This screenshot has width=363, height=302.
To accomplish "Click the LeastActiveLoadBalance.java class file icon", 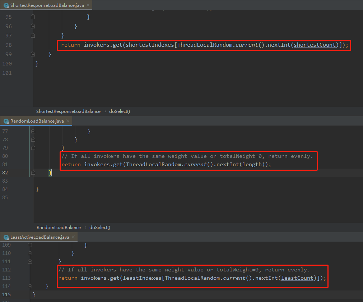I will (6, 237).
